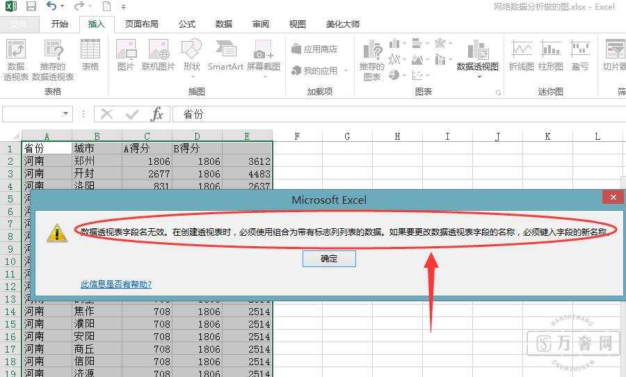The image size is (626, 377).
Task: Select row header 16
Action: [10, 337]
